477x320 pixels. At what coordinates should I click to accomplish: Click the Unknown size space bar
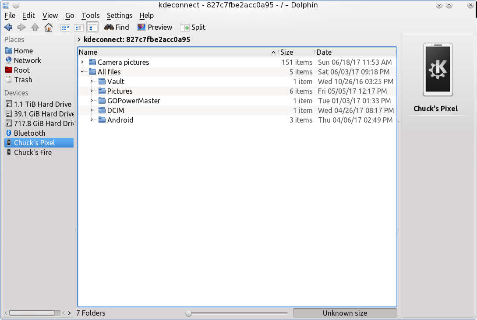point(345,313)
